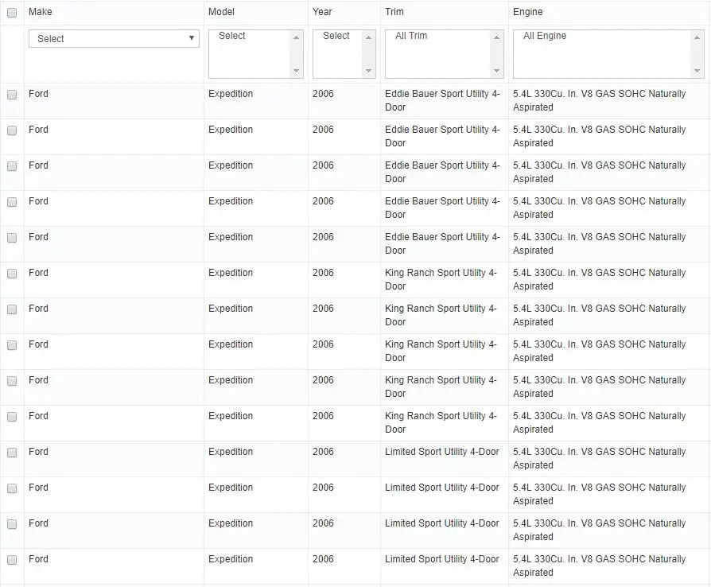Image resolution: width=711 pixels, height=587 pixels.
Task: Click 2006 in the first Limited row
Action: 323,452
